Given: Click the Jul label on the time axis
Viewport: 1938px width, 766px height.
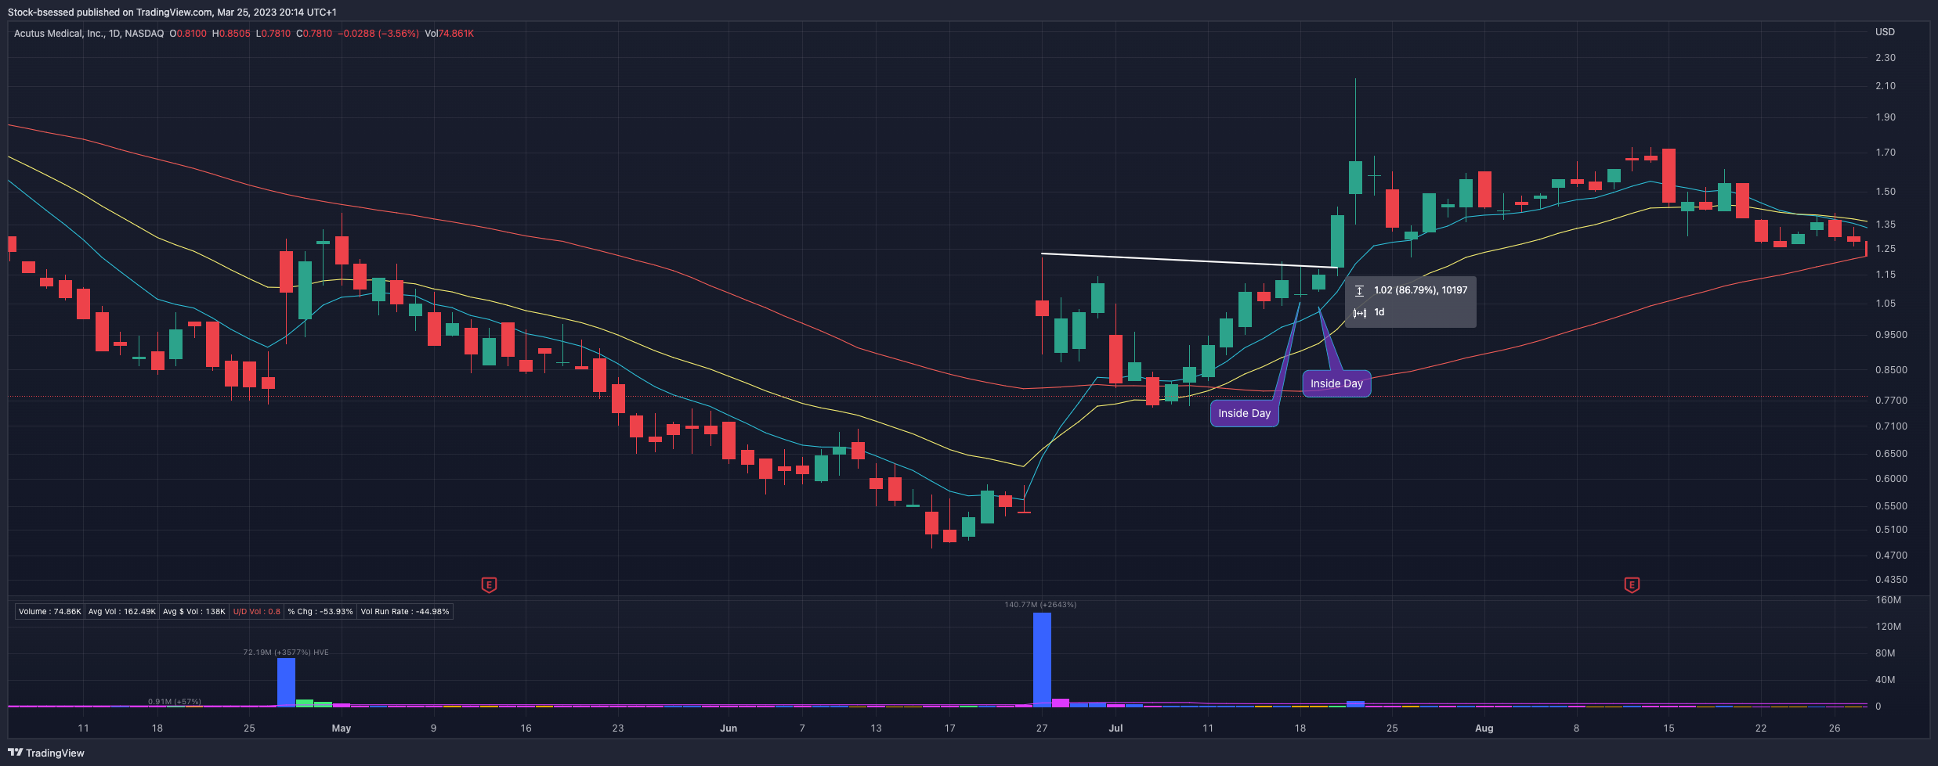Looking at the screenshot, I should (x=1115, y=728).
